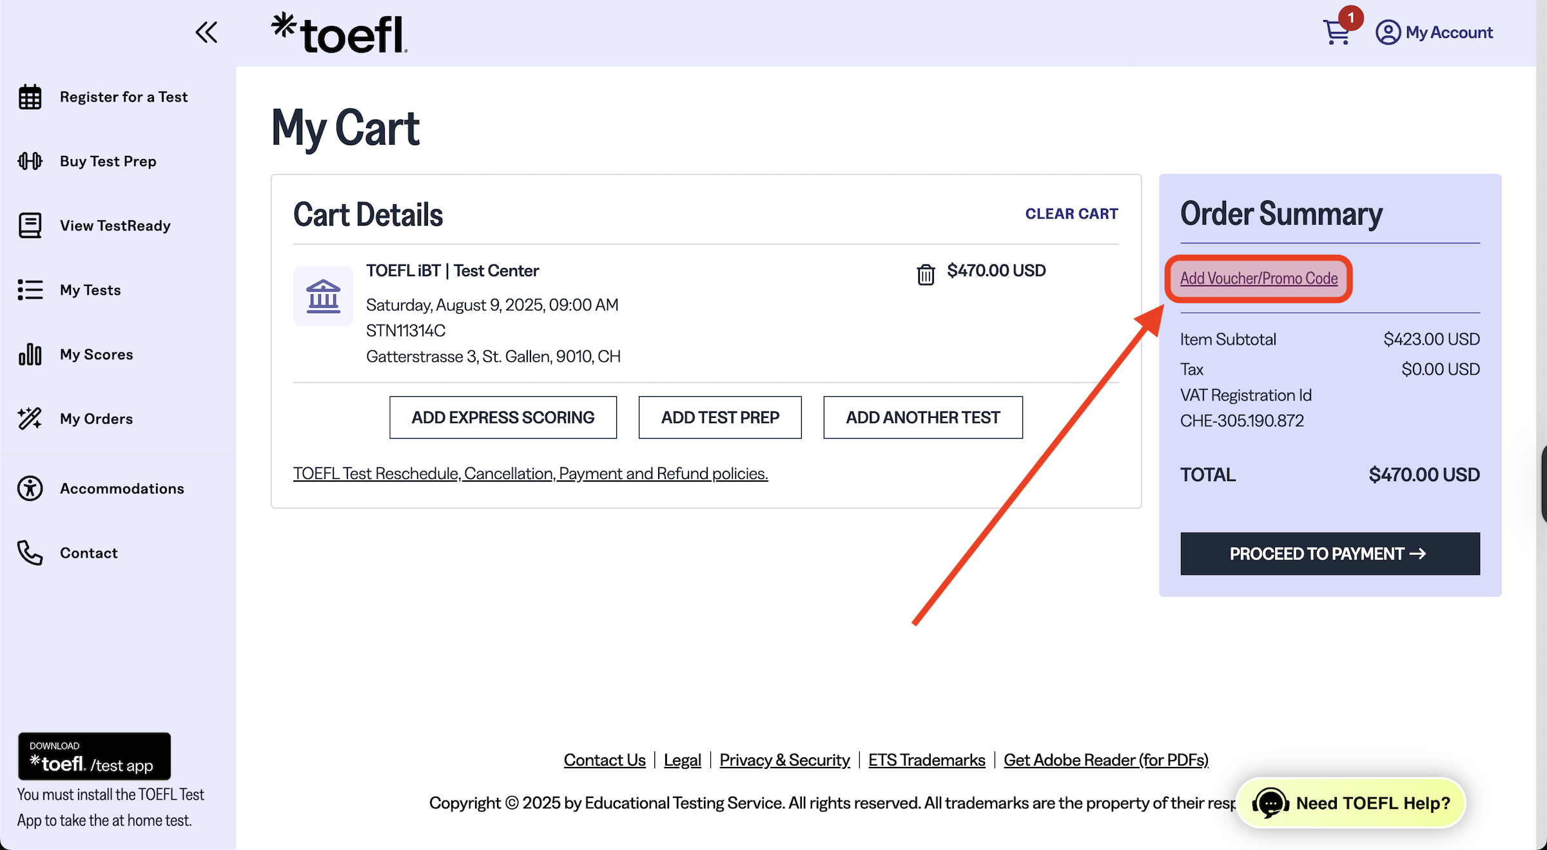Image resolution: width=1547 pixels, height=850 pixels.
Task: Click the Contact phone icon
Action: (x=30, y=552)
